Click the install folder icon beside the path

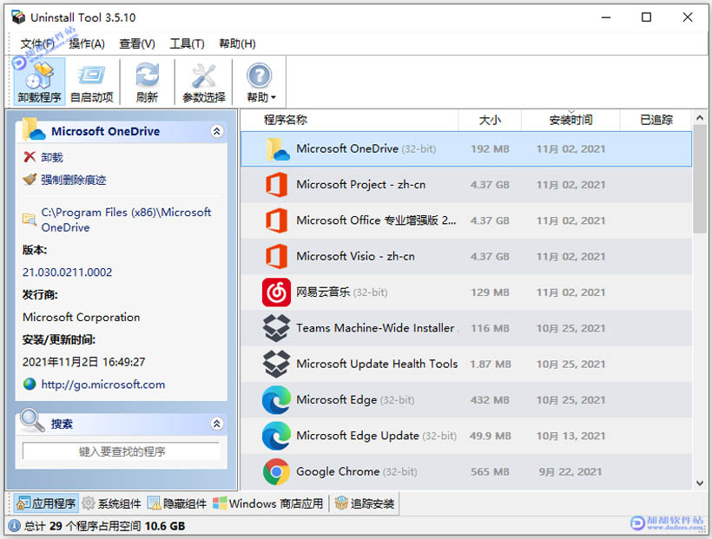pos(30,220)
